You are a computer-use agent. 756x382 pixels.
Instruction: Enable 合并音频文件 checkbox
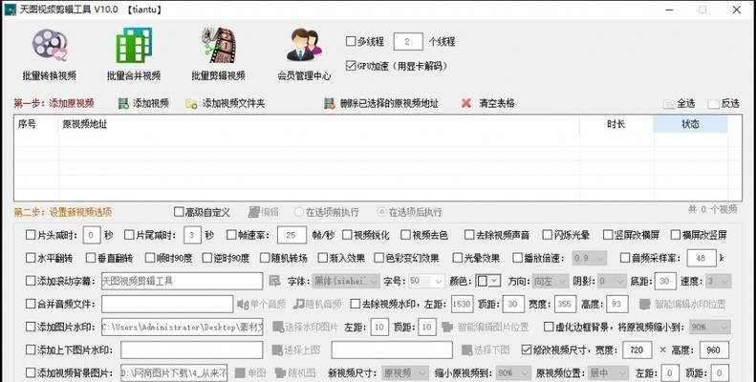pyautogui.click(x=31, y=304)
